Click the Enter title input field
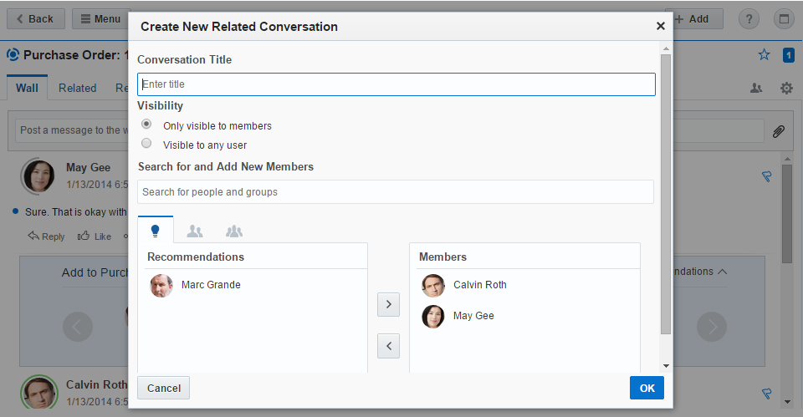 click(x=396, y=84)
